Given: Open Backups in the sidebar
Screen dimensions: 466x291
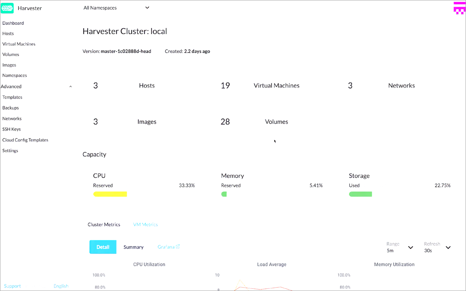Looking at the screenshot, I should 10,108.
